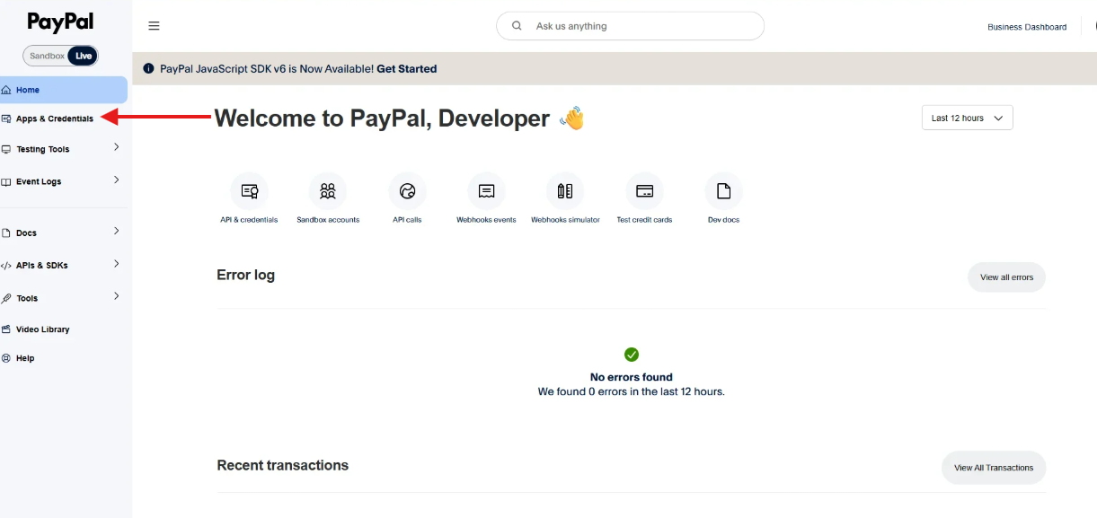Viewport: 1097px width, 518px height.
Task: Open Apps & Credentials in the sidebar
Action: [54, 119]
